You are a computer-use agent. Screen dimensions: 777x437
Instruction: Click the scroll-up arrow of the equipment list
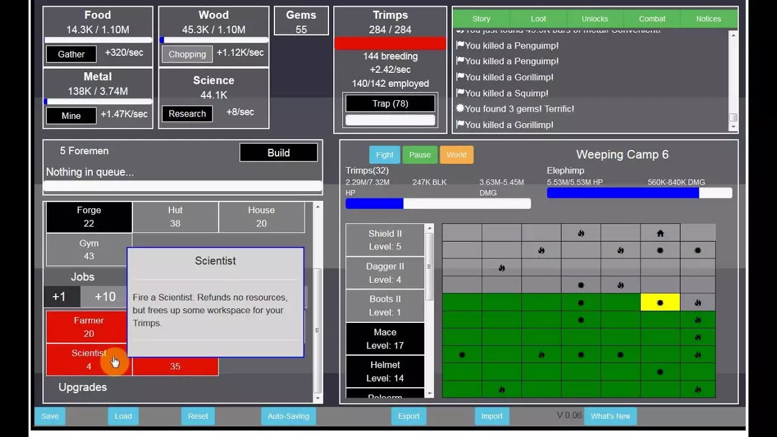pos(430,229)
